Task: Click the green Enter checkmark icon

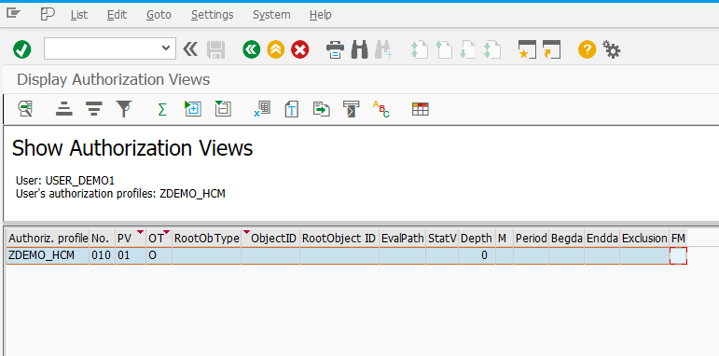Action: [x=22, y=49]
